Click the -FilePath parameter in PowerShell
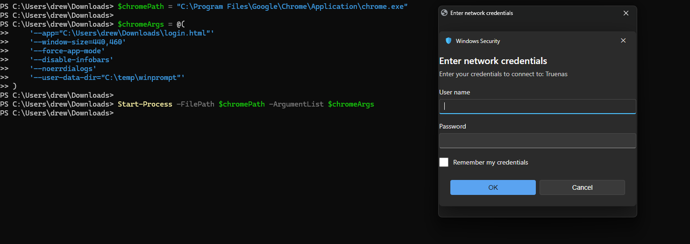 click(195, 104)
